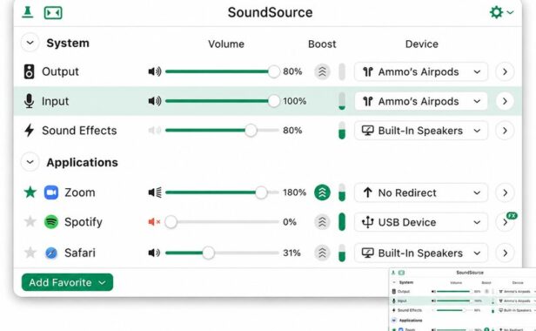Mute Output via its volume icon
The height and width of the screenshot is (331, 536).
coord(155,71)
